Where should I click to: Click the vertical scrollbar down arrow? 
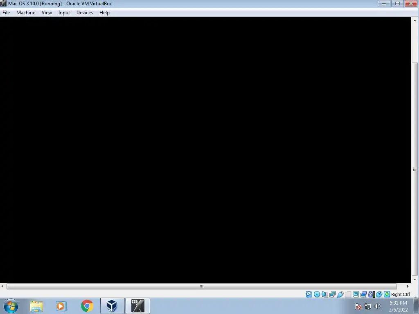tap(415, 280)
